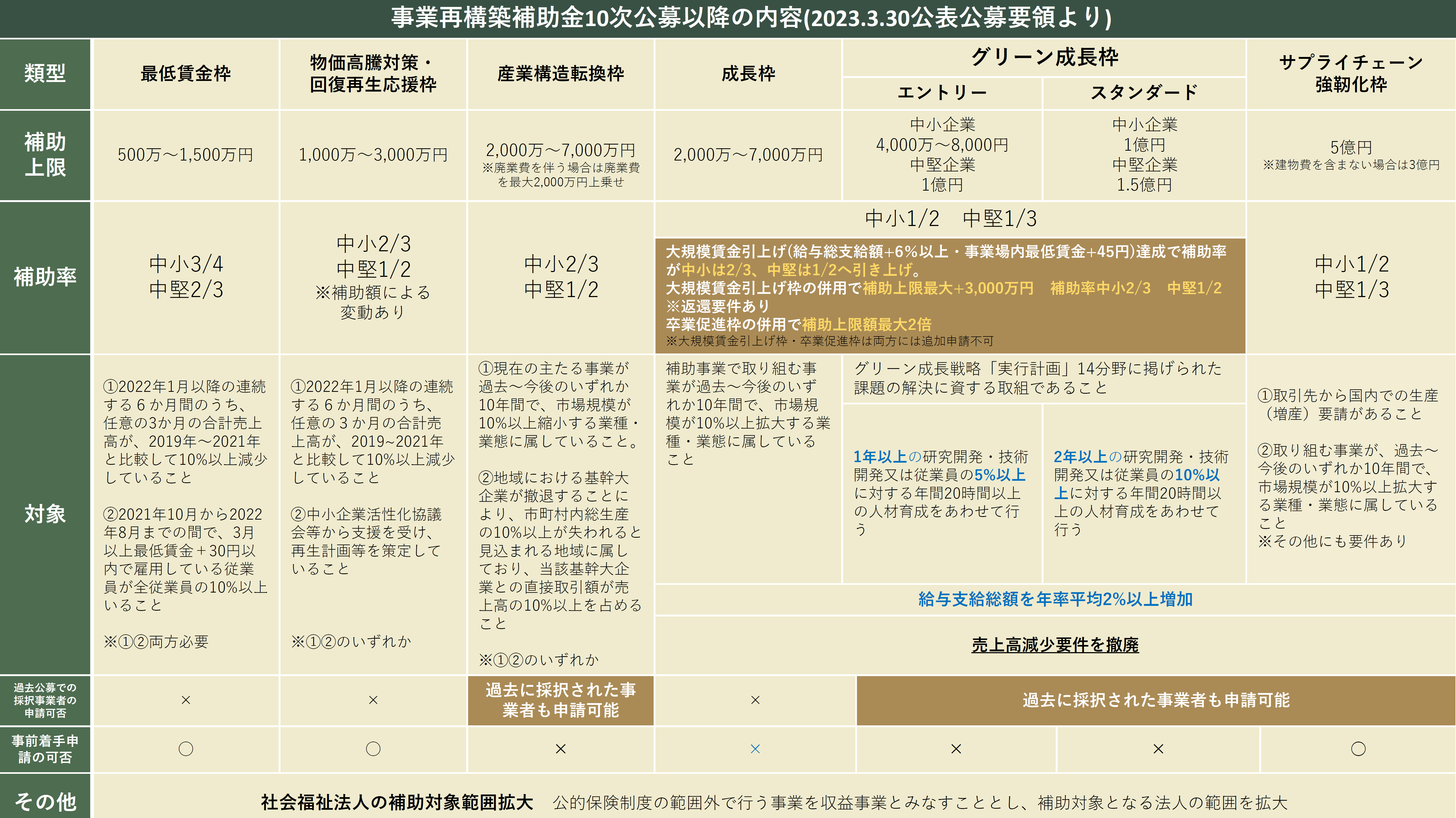Click the text 補助上限最大+3,000万円
The width and height of the screenshot is (1456, 818).
[947, 288]
